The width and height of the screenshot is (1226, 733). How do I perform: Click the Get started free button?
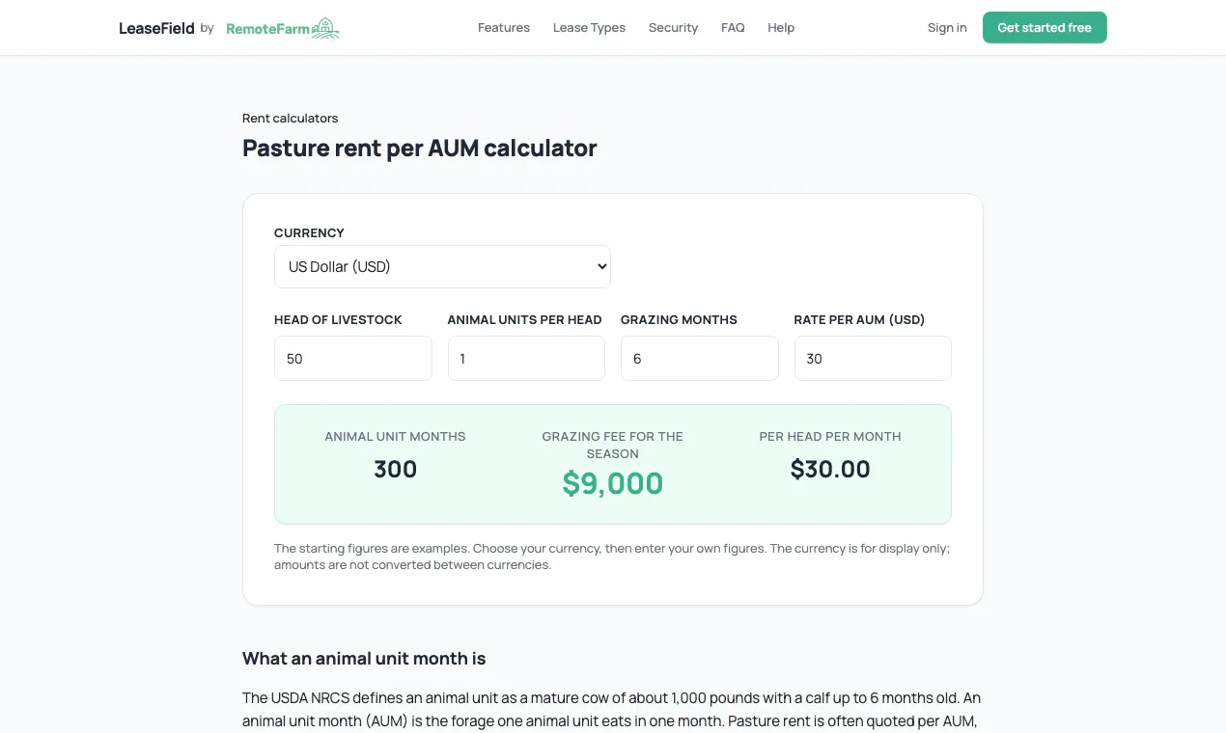point(1045,28)
